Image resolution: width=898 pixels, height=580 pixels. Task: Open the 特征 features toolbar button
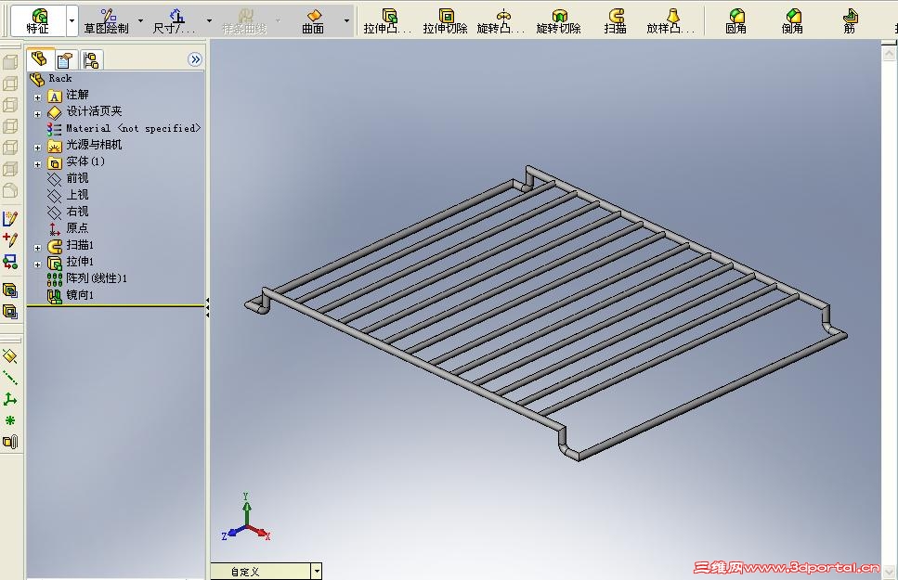[x=38, y=21]
